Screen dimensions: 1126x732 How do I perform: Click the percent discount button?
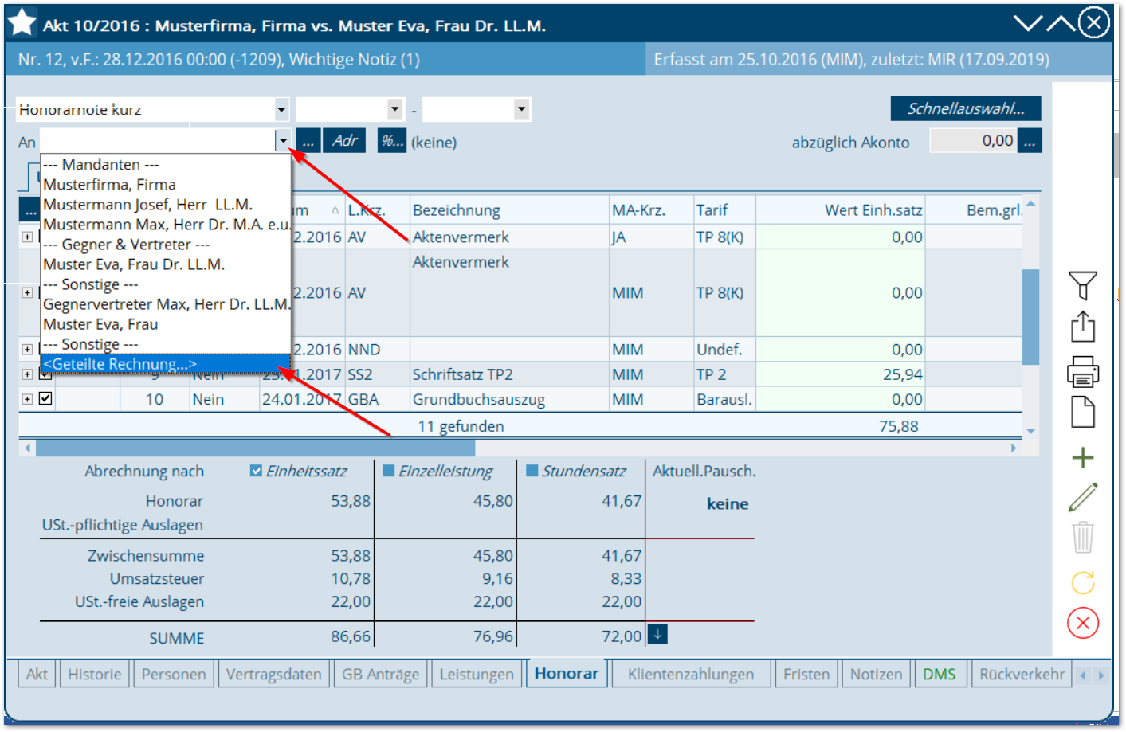(x=391, y=141)
